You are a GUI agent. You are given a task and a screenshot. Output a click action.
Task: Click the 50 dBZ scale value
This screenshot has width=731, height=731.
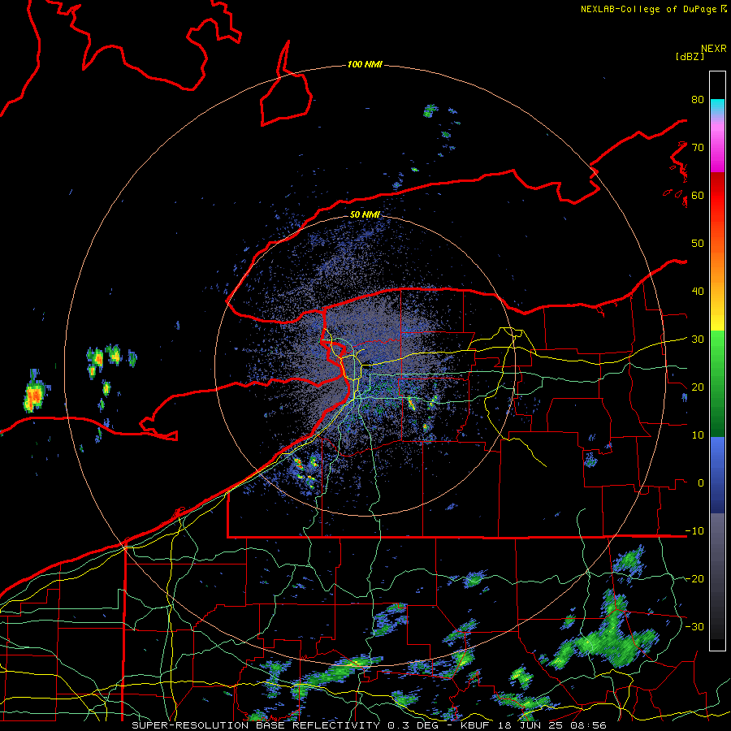pyautogui.click(x=698, y=243)
